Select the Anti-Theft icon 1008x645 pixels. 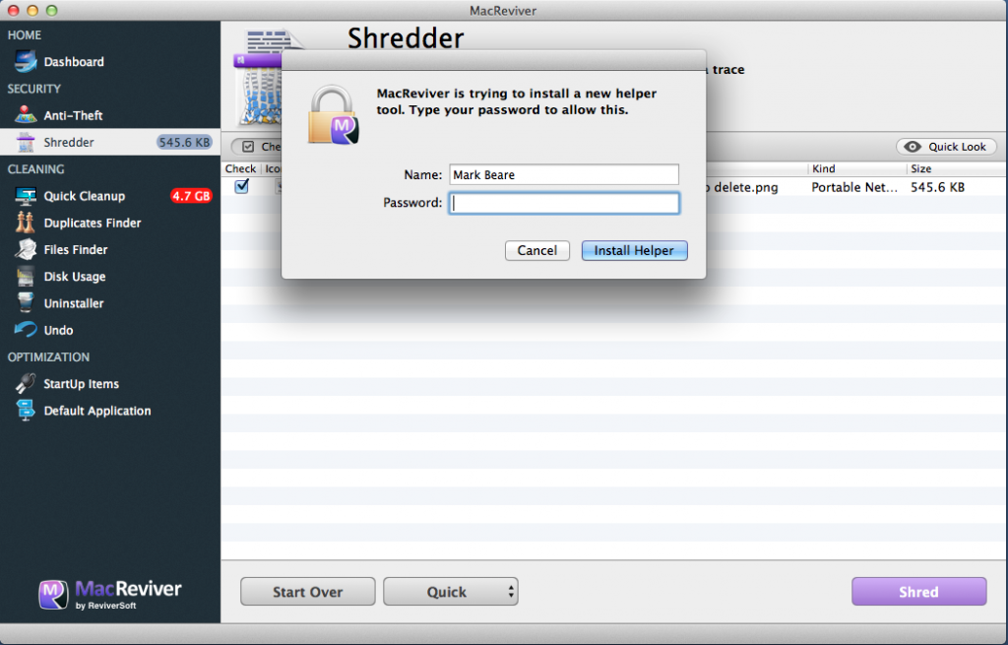[x=26, y=115]
